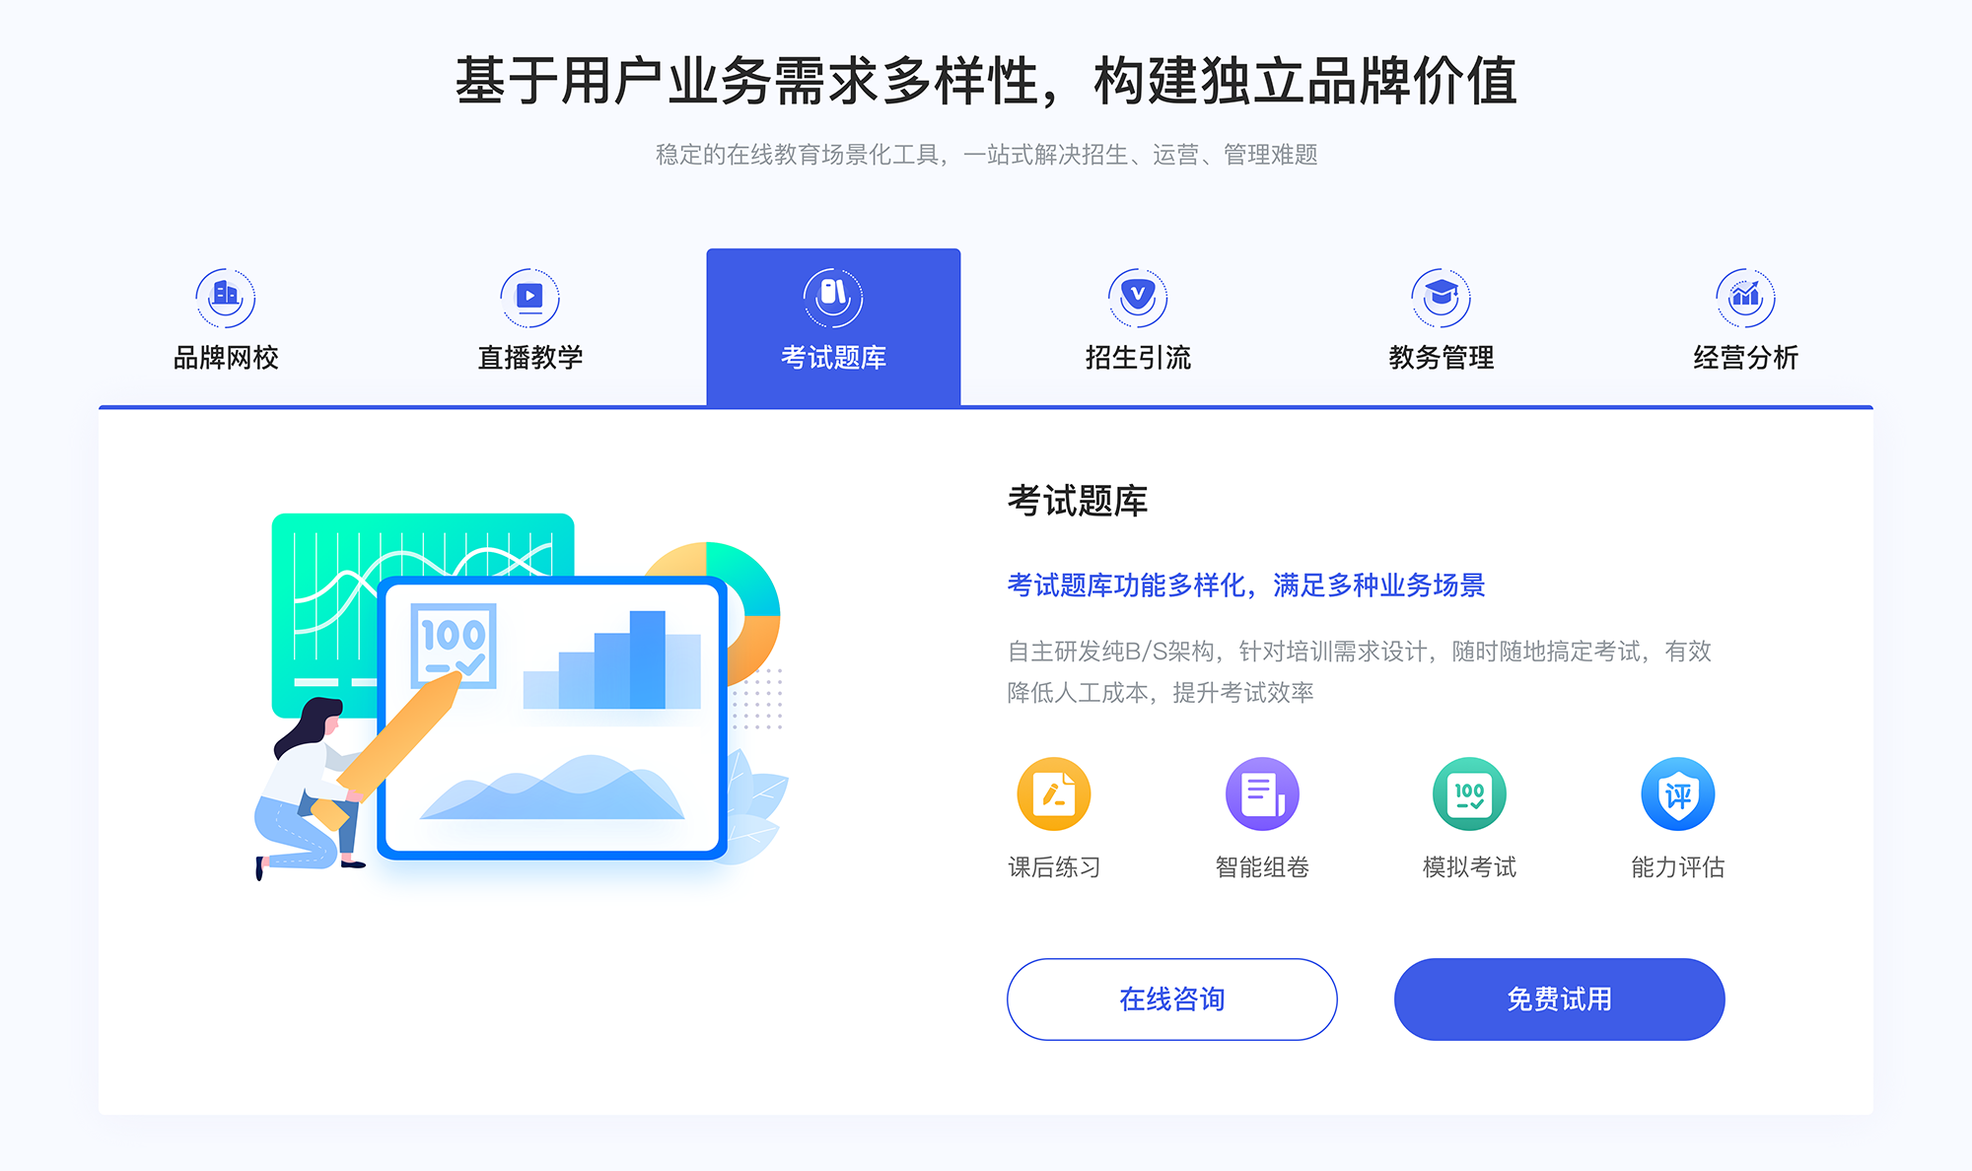Image resolution: width=1972 pixels, height=1171 pixels.
Task: Click the 品牌网校 (Brand School) icon
Action: pos(223,293)
